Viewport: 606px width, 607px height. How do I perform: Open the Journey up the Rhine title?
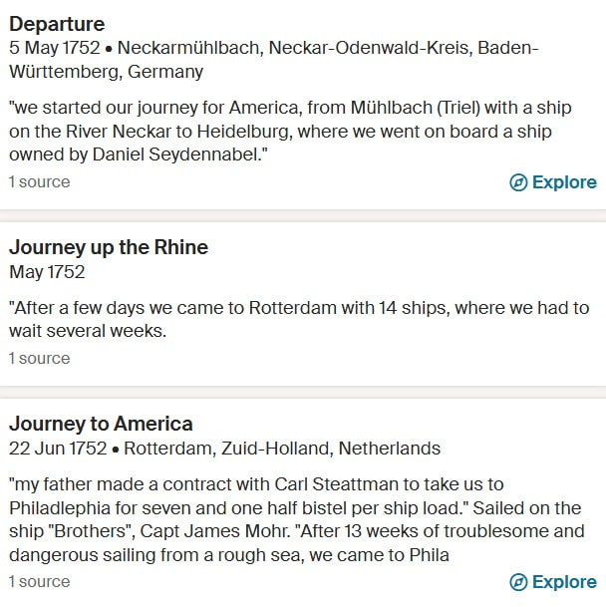[109, 248]
